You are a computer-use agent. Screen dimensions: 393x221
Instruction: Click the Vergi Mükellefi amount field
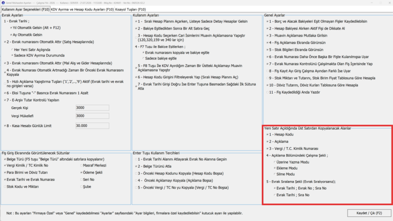pyautogui.click(x=92, y=116)
